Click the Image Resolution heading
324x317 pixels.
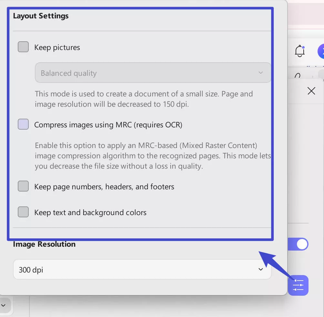click(x=44, y=244)
